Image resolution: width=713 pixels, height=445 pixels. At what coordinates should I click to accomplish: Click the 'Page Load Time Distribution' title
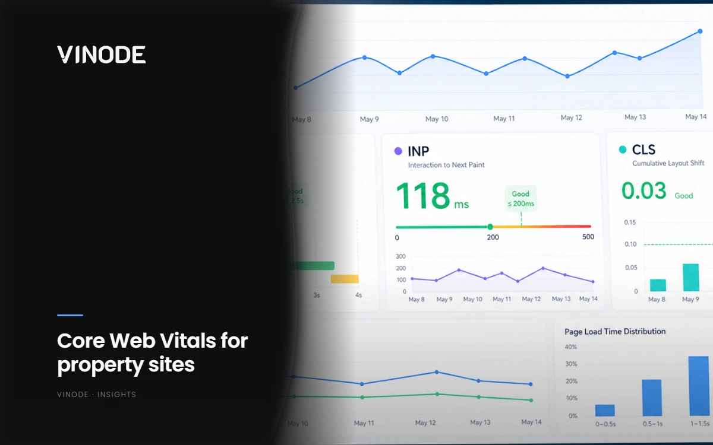615,332
